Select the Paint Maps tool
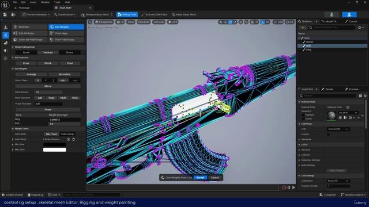The width and height of the screenshot is (369, 207). (x=66, y=33)
